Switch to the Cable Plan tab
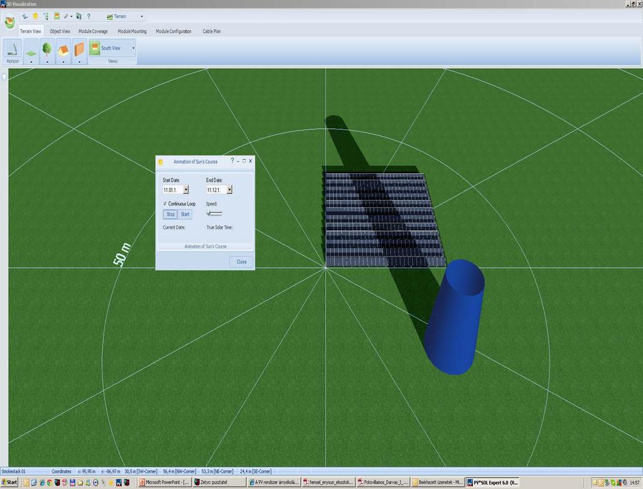643x489 pixels. pos(212,31)
